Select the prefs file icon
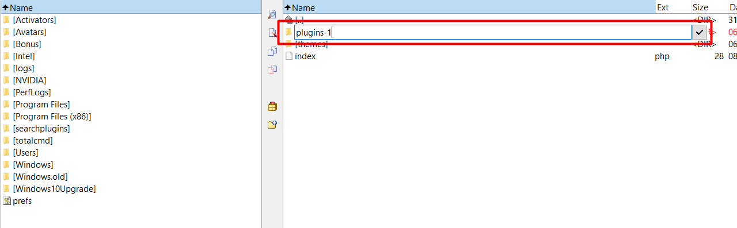 [6, 201]
